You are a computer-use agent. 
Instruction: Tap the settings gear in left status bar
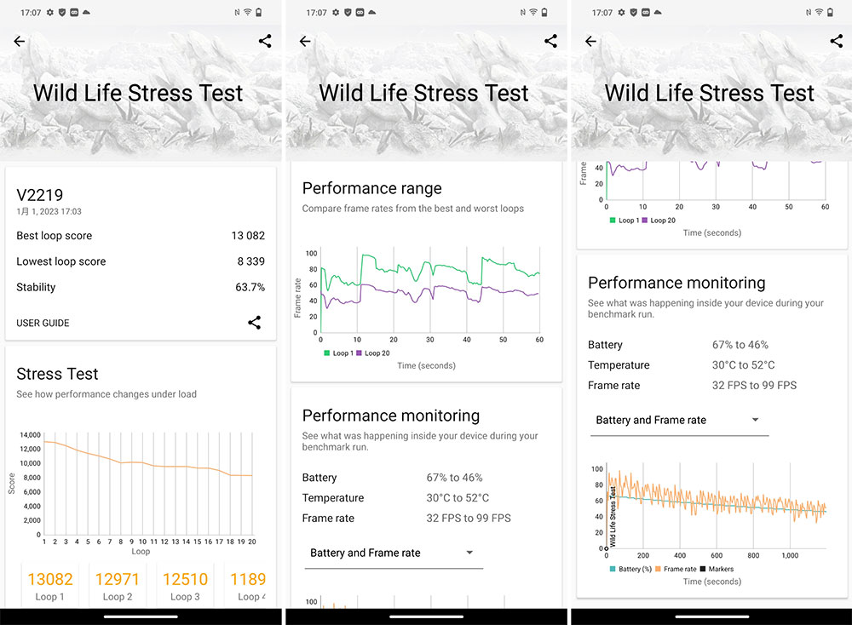[50, 13]
